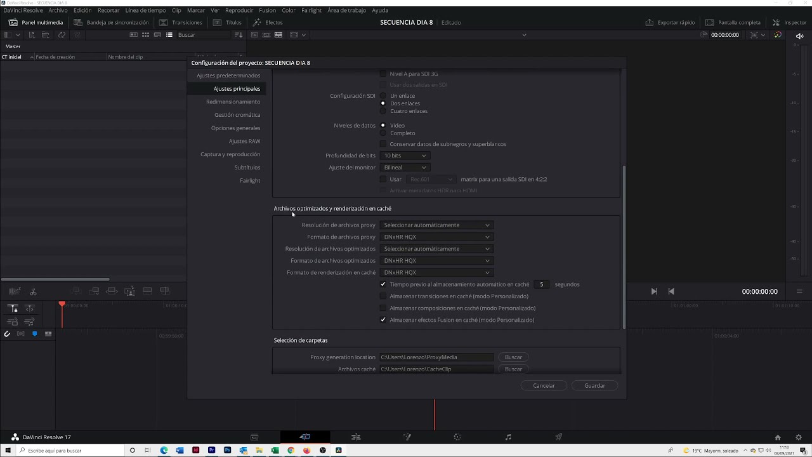Open the Deliver rocket page icon
The height and width of the screenshot is (457, 812).
(x=559, y=437)
